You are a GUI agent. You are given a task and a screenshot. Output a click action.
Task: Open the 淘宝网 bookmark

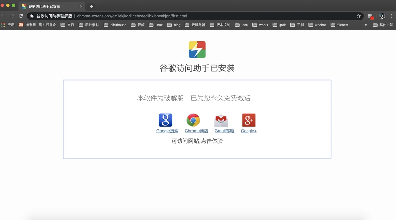[x=37, y=25]
